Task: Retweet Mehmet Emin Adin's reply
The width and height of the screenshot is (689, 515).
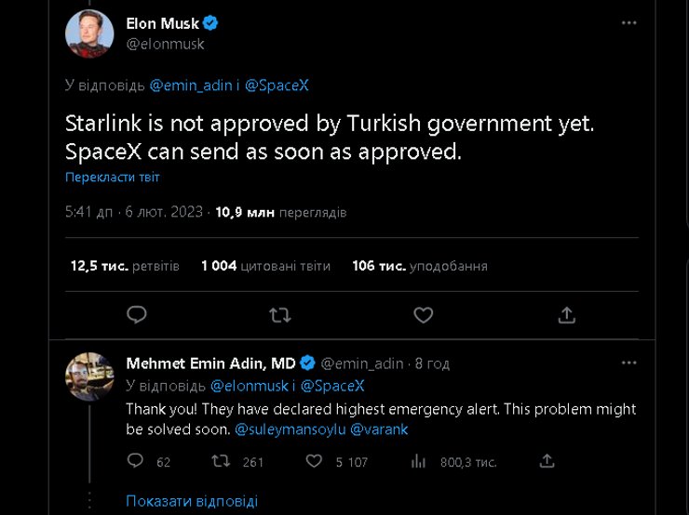Action: [222, 461]
